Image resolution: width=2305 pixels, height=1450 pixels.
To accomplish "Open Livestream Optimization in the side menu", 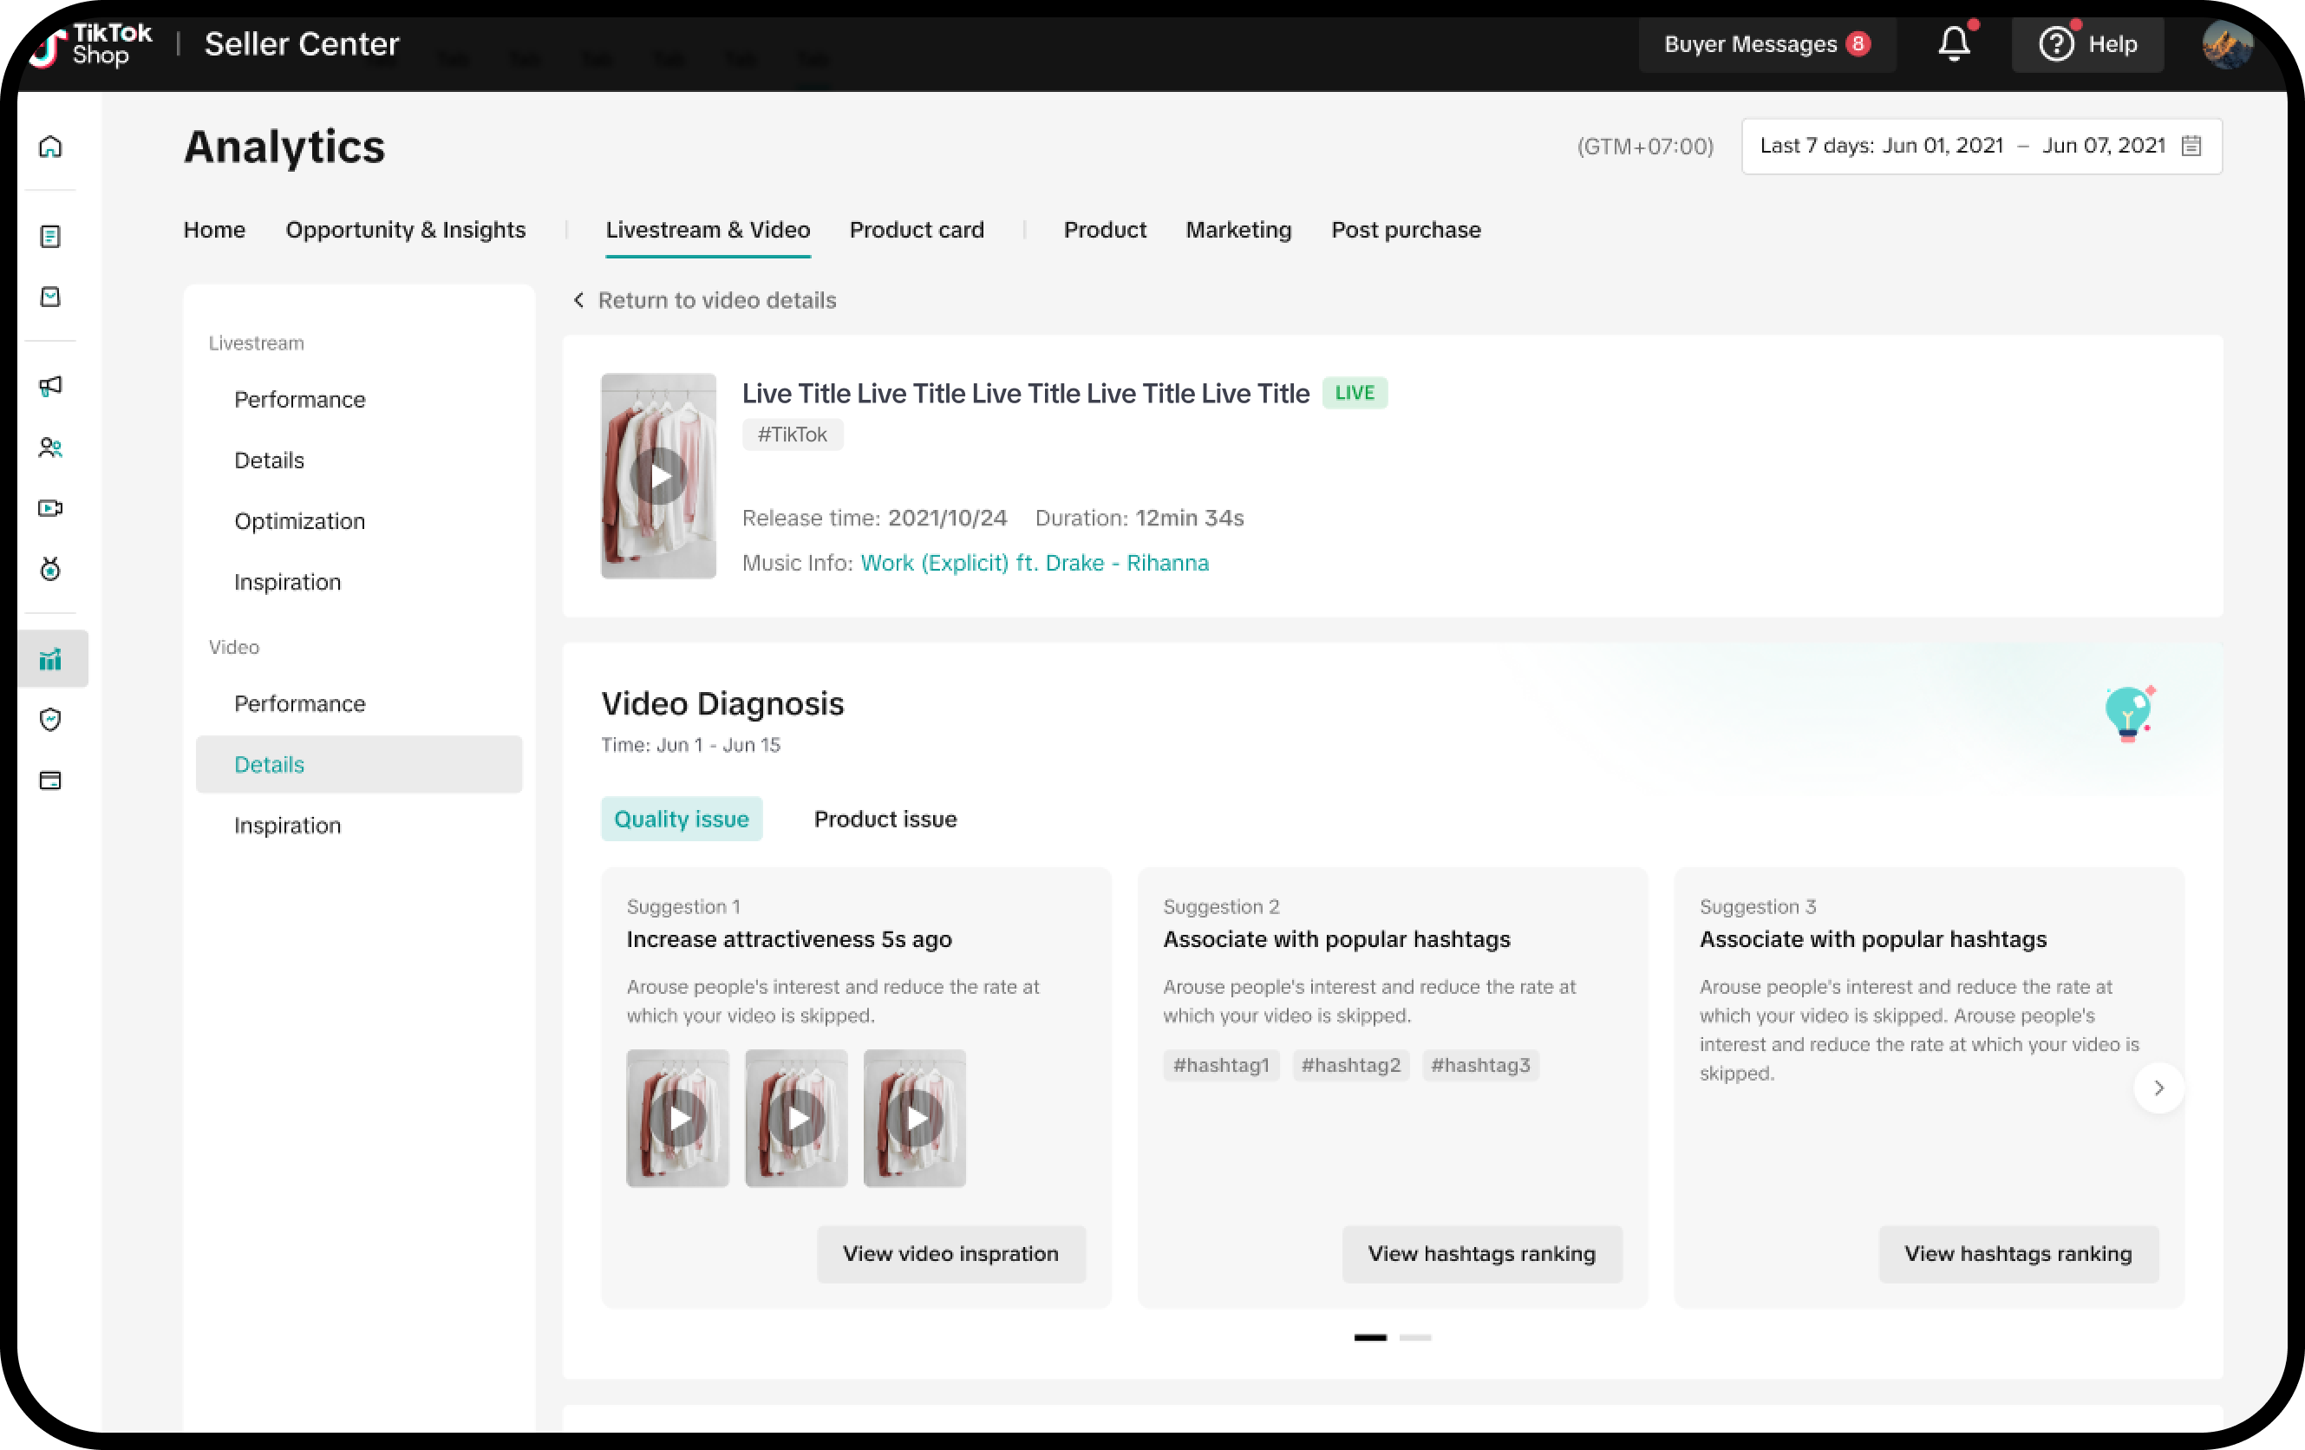I will pyautogui.click(x=299, y=520).
